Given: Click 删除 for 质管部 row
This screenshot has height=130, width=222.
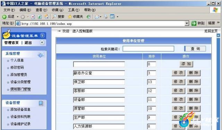Looking at the screenshot, I should coord(194,109).
